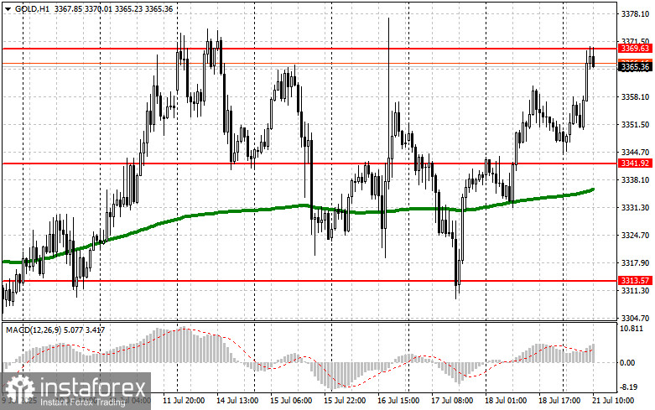Screen dimensions: 655x410
Task: Select the 15 Jul 22:00 time label
Action: 345,401
